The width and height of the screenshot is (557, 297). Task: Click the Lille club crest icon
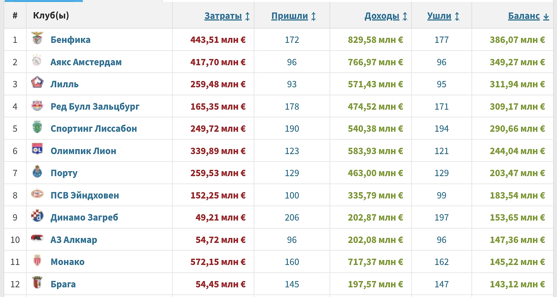pyautogui.click(x=37, y=82)
